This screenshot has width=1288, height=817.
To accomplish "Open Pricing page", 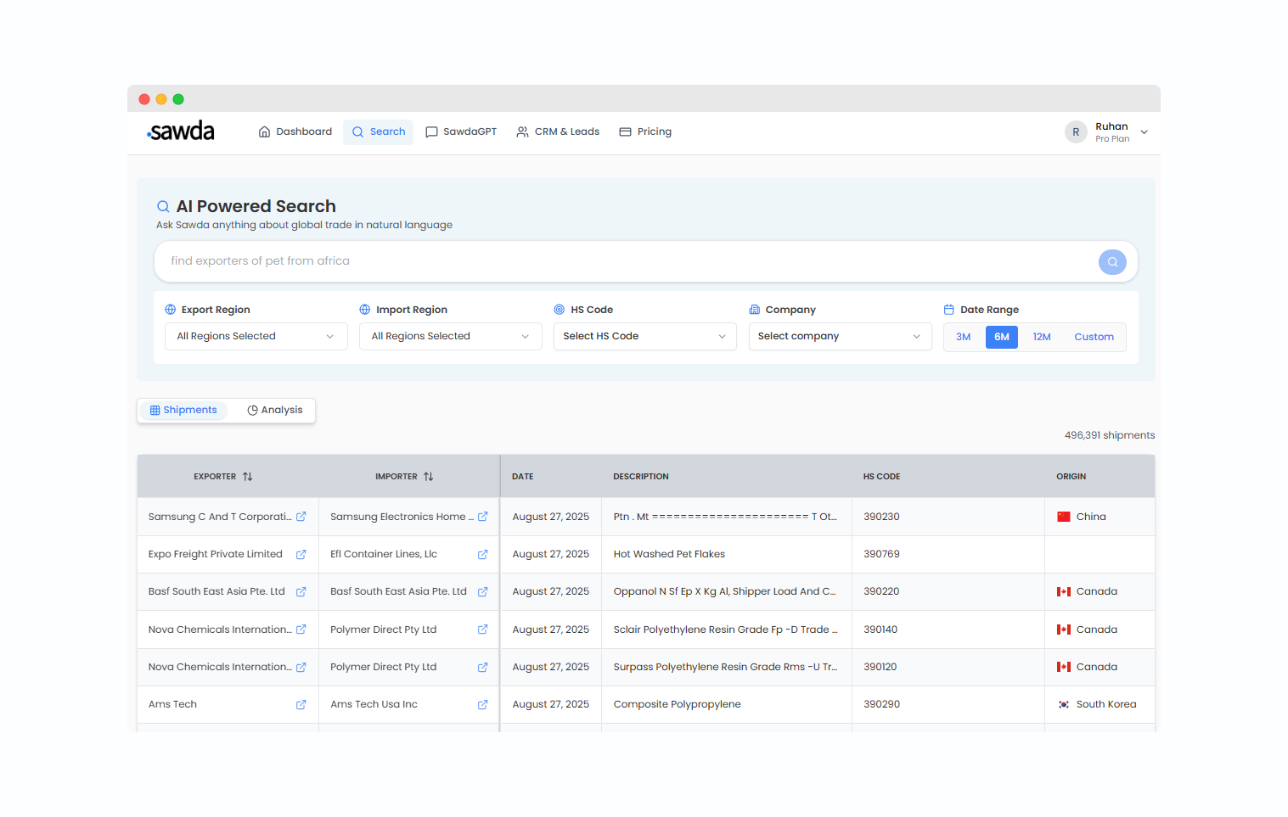I will click(x=645, y=132).
